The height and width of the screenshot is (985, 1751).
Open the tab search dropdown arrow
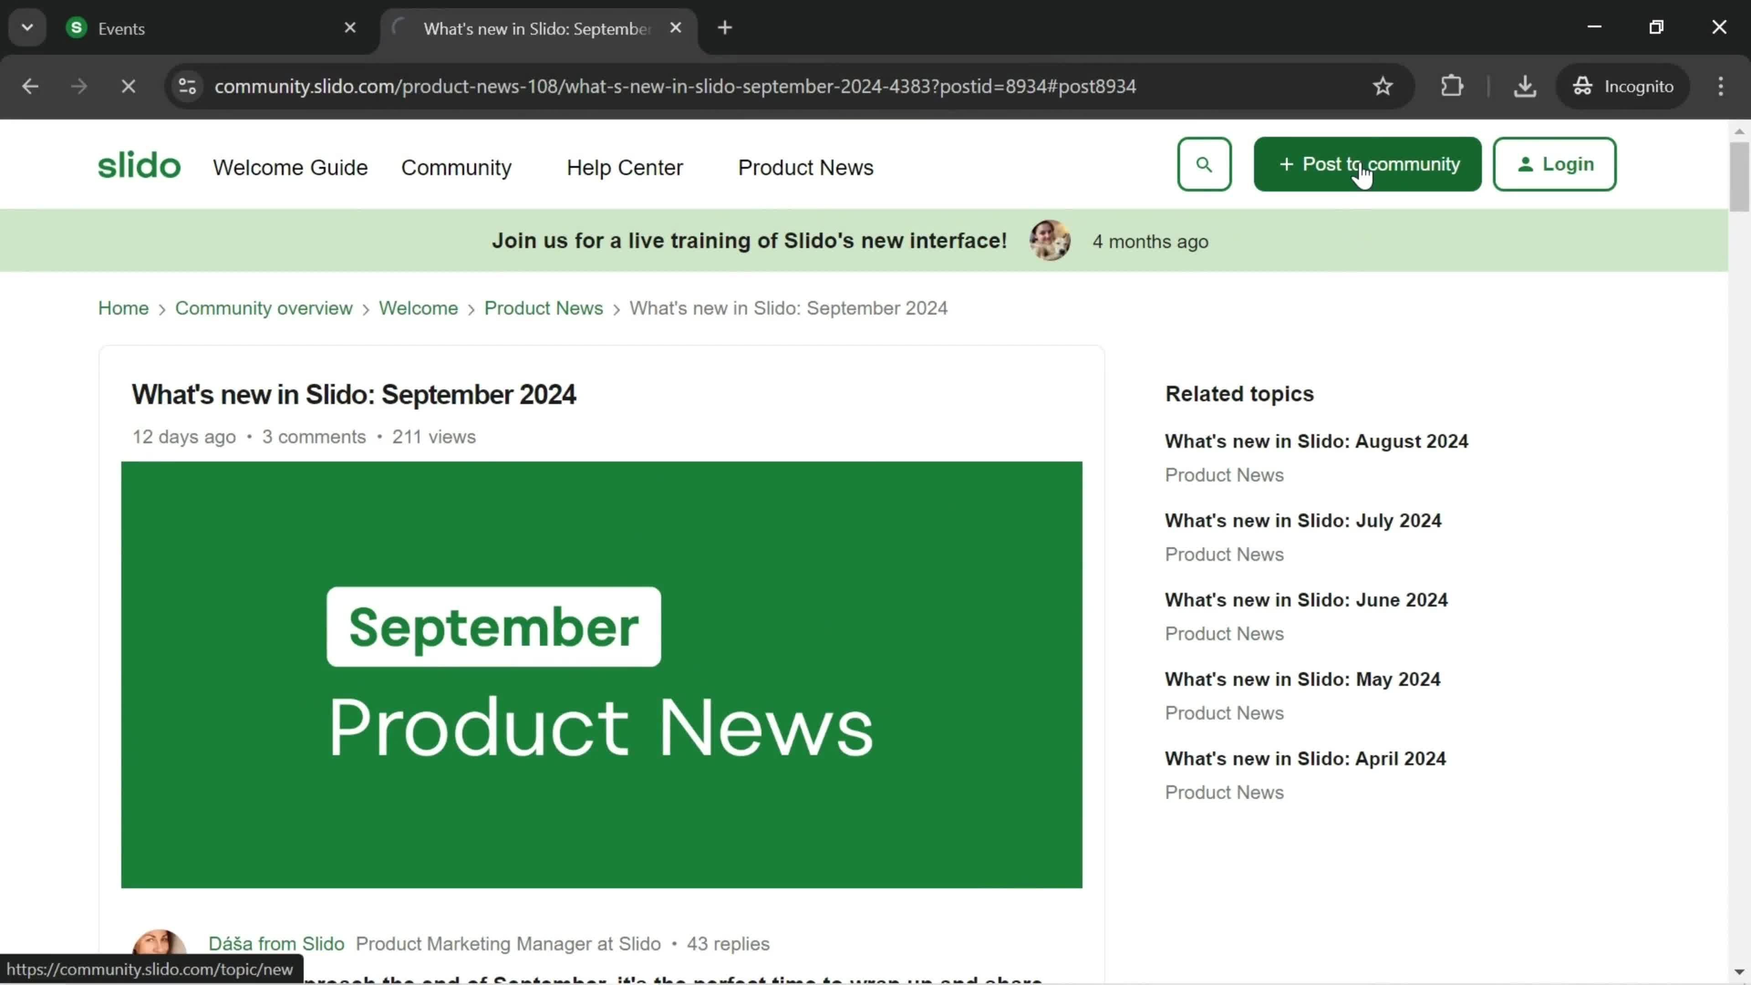pos(27,28)
